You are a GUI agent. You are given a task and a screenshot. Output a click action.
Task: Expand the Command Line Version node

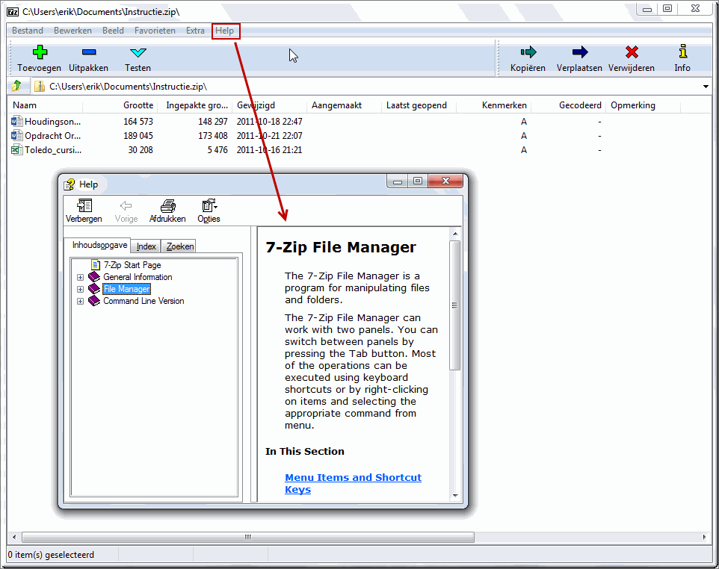80,301
